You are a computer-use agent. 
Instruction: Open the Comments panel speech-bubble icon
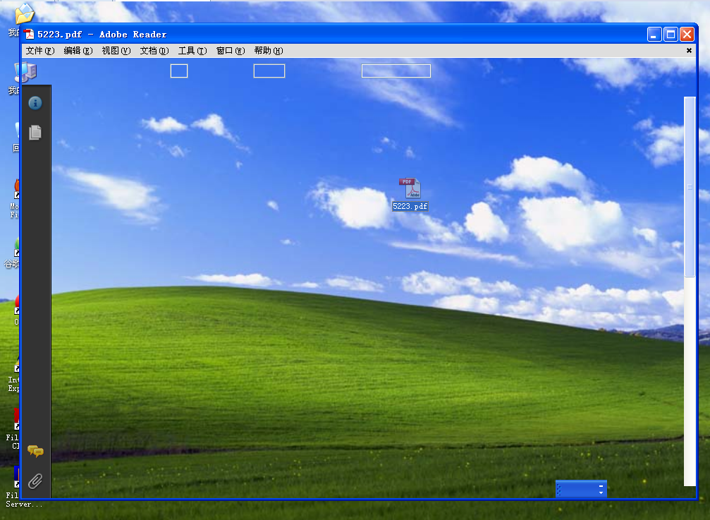[x=35, y=451]
